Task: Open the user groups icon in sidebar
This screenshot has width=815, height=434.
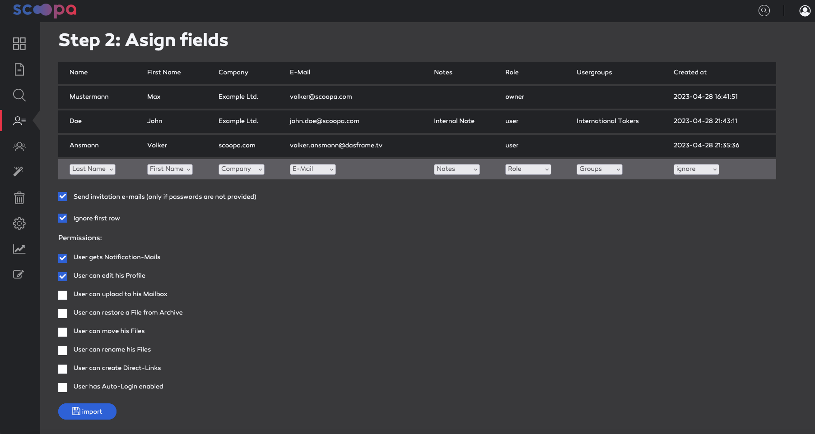Action: [19, 146]
